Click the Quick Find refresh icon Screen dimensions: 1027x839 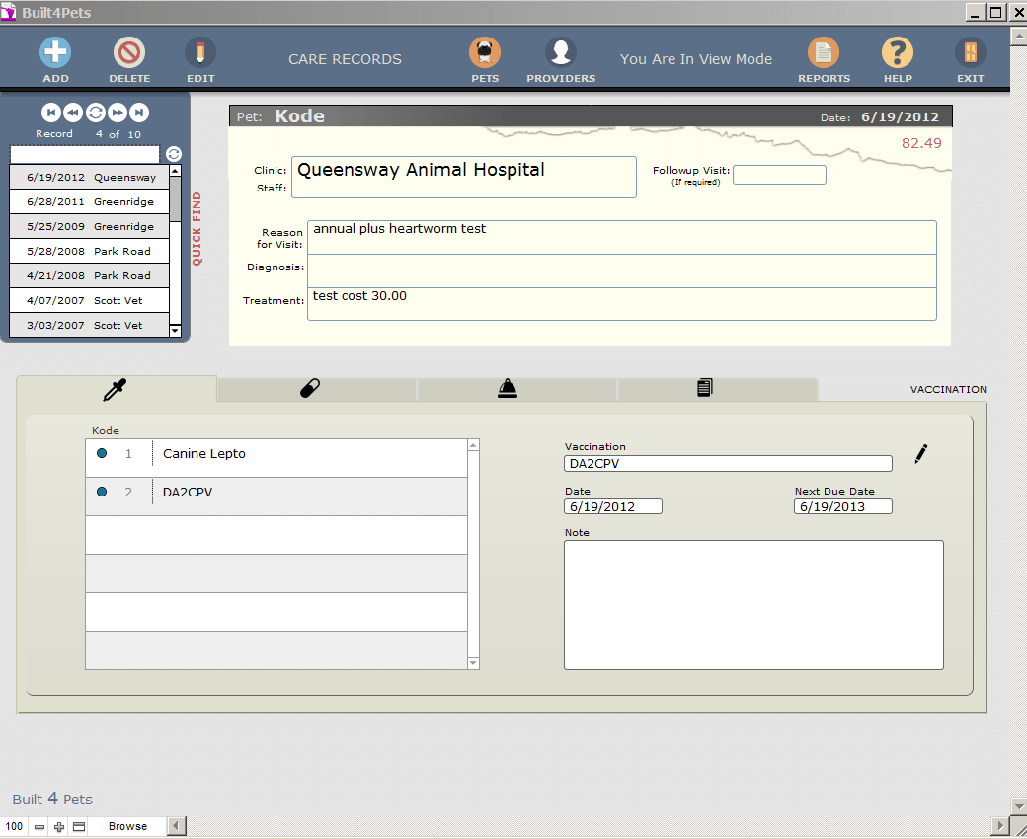(174, 154)
